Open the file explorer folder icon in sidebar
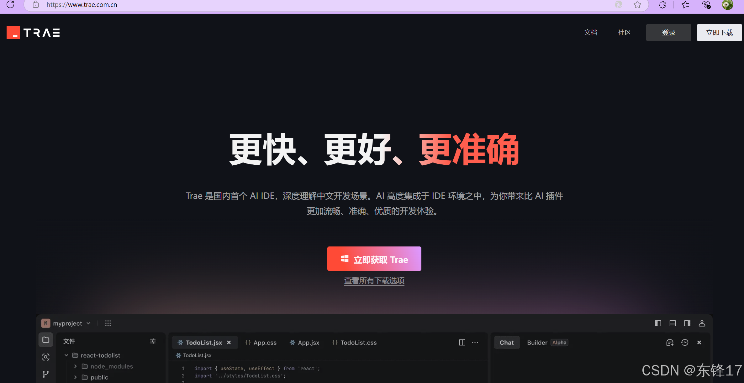The height and width of the screenshot is (383, 744). pyautogui.click(x=46, y=340)
